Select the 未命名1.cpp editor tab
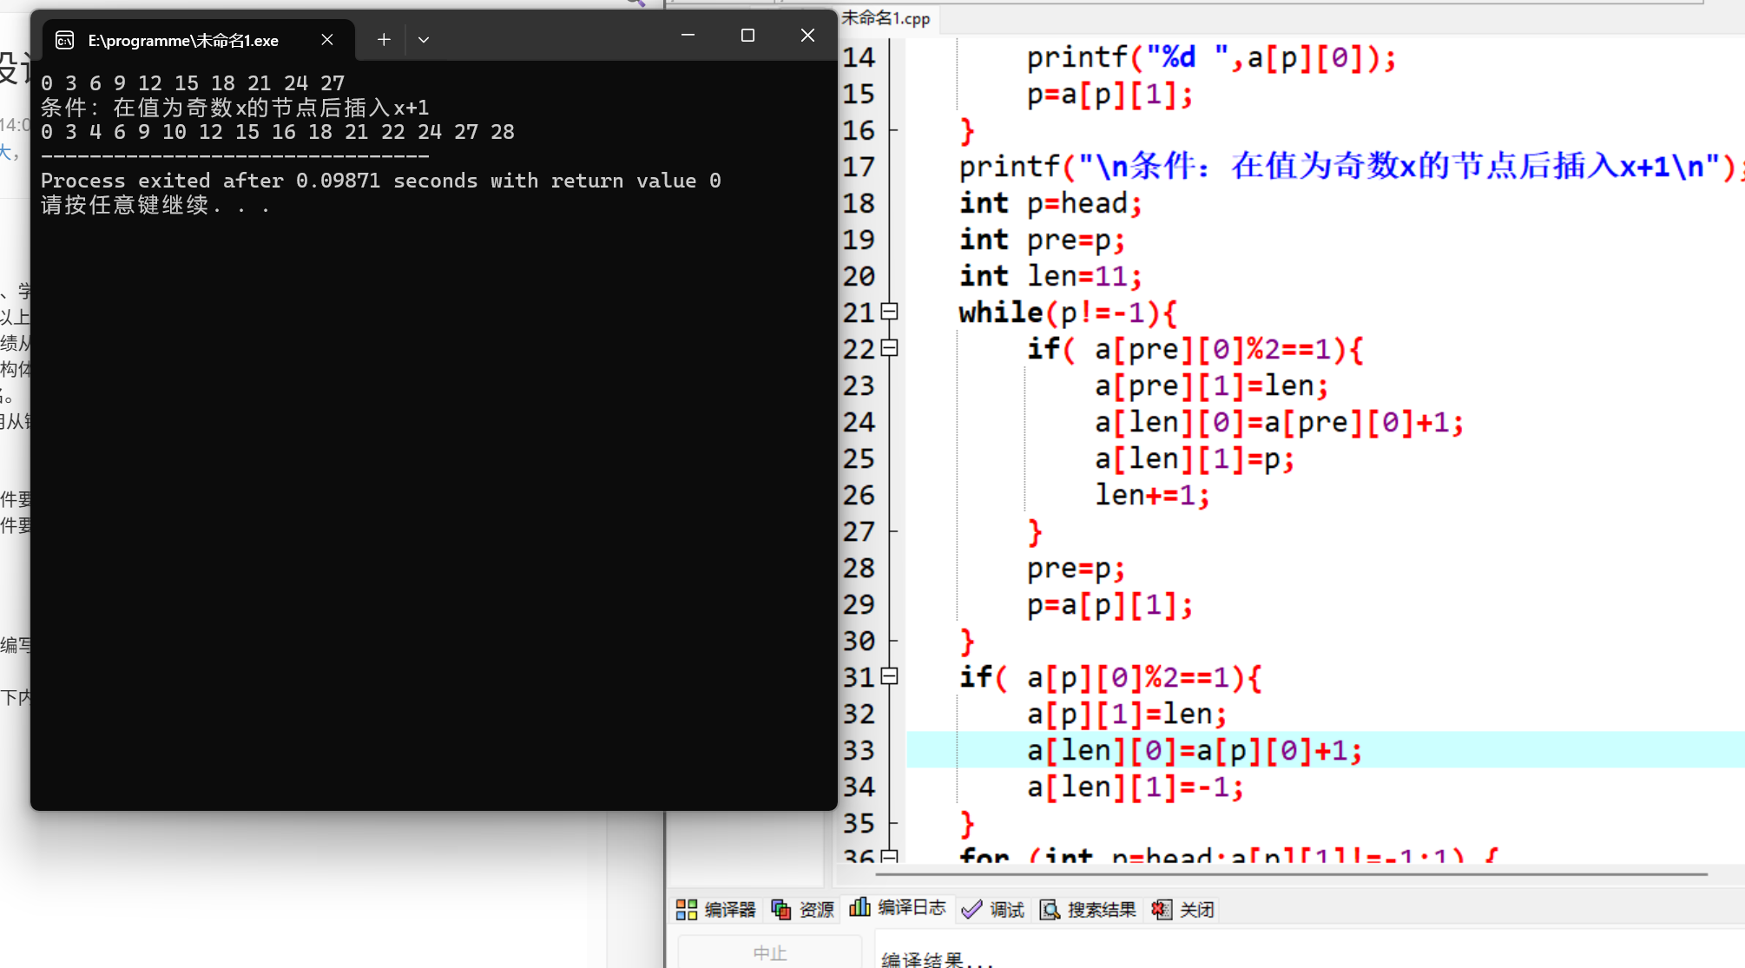 click(x=886, y=18)
